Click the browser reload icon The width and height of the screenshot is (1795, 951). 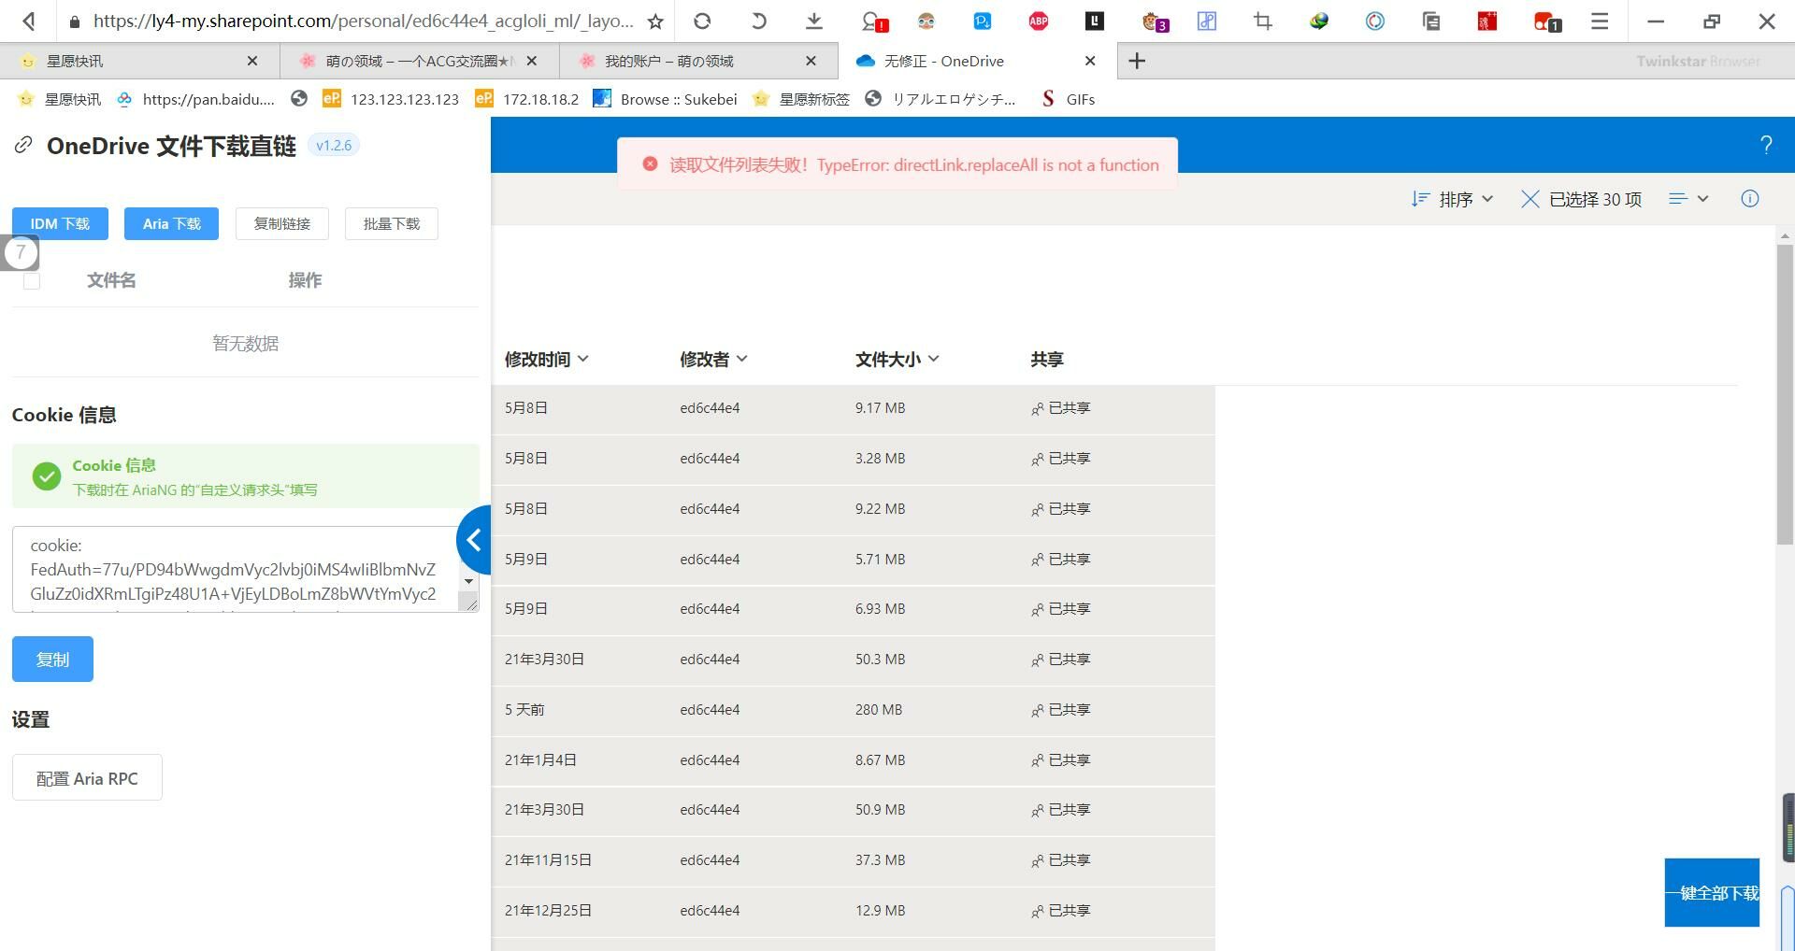(x=702, y=21)
